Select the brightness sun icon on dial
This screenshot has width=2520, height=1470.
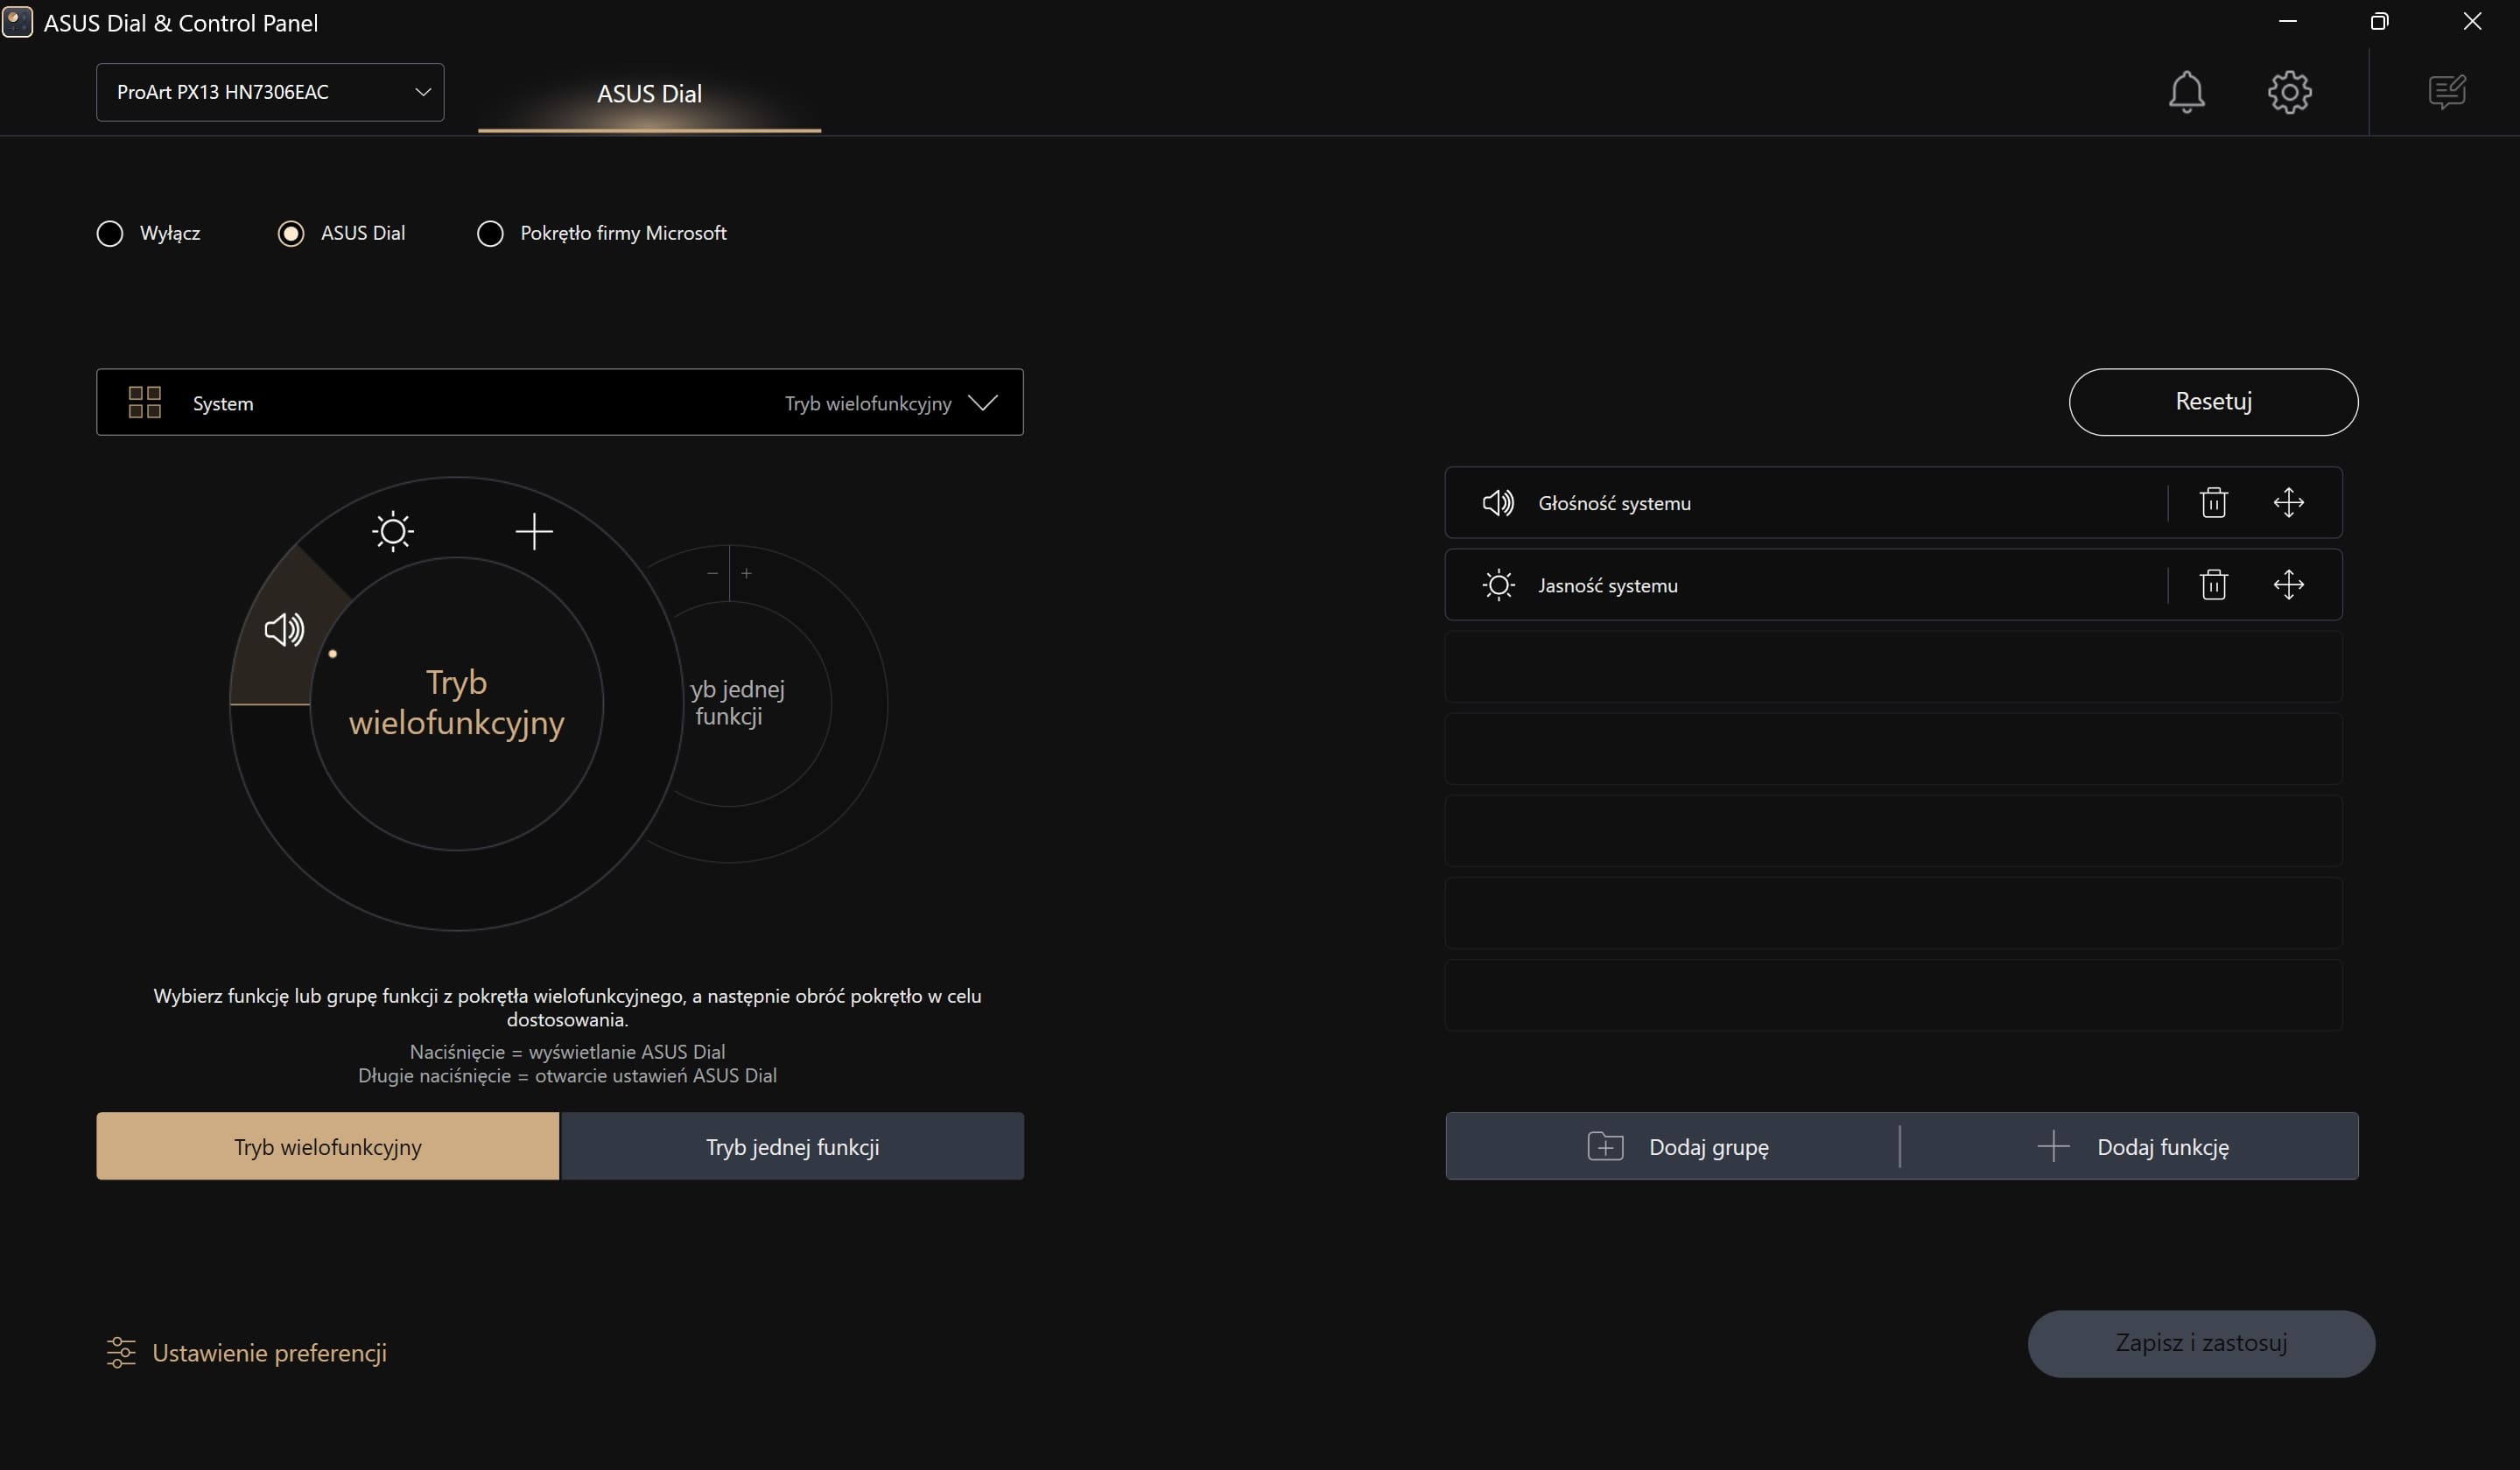(393, 530)
